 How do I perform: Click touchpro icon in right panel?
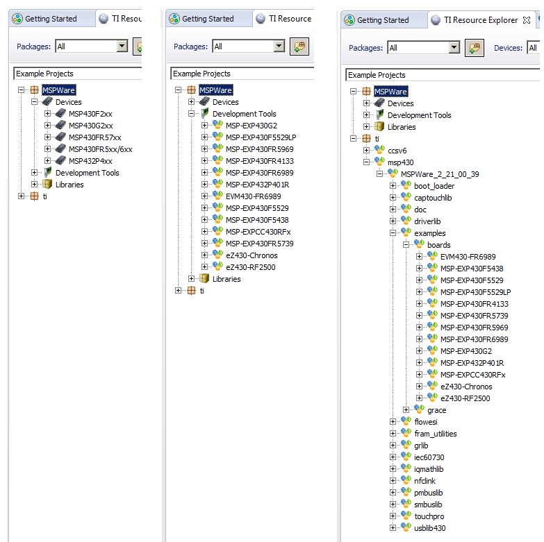pos(406,516)
